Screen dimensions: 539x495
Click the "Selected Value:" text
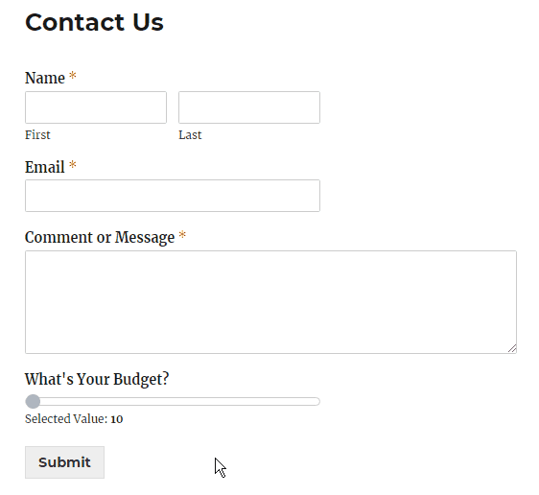point(66,419)
